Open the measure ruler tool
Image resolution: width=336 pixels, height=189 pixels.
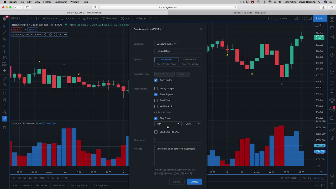[4, 79]
